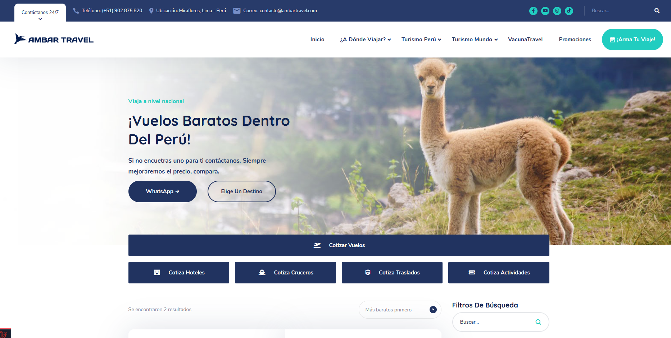Screen dimensions: 671x338
Task: Click the Ambar Travel logo
Action: (x=54, y=39)
